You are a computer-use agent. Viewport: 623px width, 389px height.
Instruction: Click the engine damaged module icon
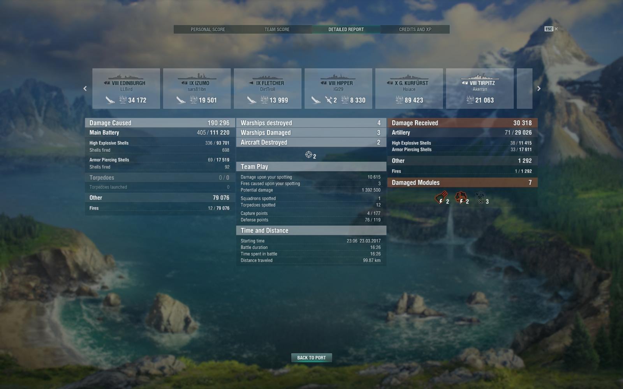461,198
